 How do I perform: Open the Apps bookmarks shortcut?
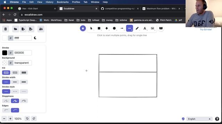[7, 20]
